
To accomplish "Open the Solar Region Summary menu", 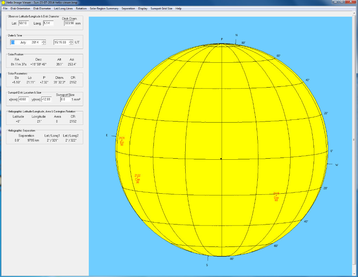I will pos(104,8).
